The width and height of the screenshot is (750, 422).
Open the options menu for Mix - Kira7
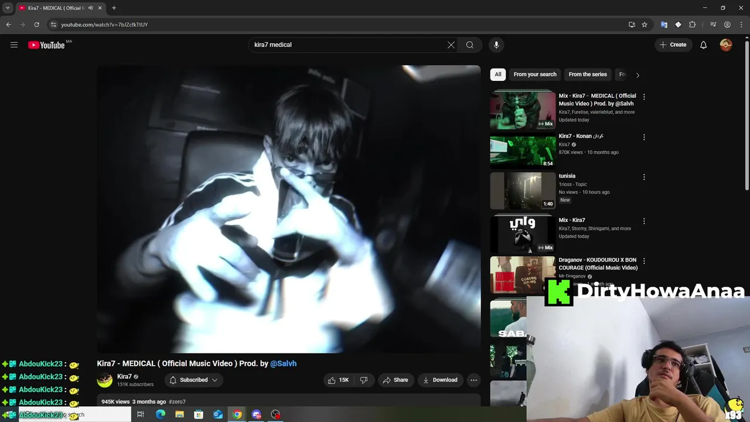pyautogui.click(x=644, y=222)
